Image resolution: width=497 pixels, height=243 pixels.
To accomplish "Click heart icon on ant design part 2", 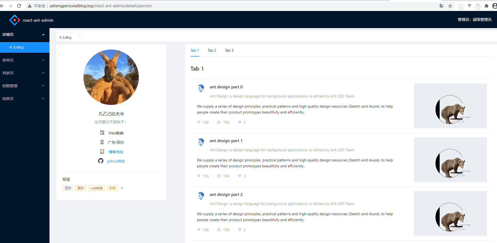I will (x=199, y=230).
